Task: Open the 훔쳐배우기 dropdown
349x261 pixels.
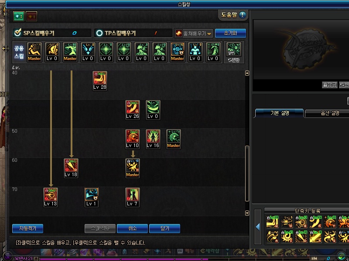Action: tap(194, 33)
